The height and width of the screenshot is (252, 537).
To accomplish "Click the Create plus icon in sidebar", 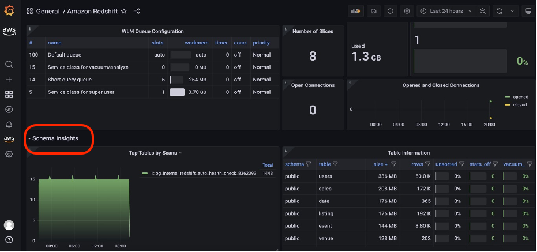I will pyautogui.click(x=9, y=79).
